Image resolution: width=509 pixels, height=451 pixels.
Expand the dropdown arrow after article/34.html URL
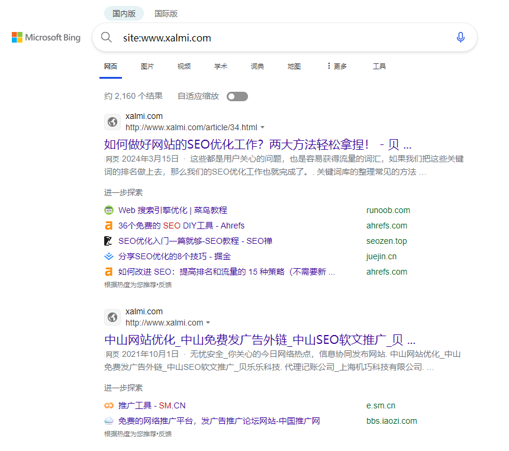(x=263, y=128)
